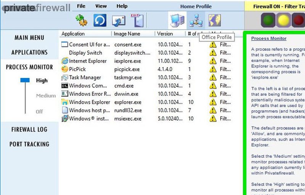Image resolution: width=305 pixels, height=195 pixels.
Task: Click the Consent UI window icon
Action: pyautogui.click(x=64, y=44)
